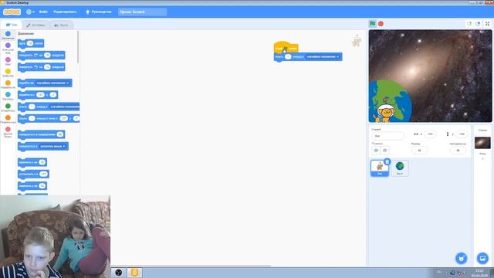Hide the sprite with crossed-eye button
The height and width of the screenshot is (278, 494).
pyautogui.click(x=384, y=151)
